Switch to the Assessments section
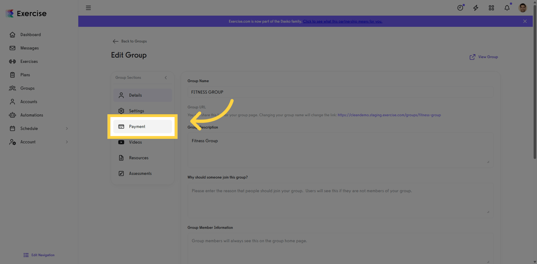Viewport: 537px width, 264px height. coord(140,173)
